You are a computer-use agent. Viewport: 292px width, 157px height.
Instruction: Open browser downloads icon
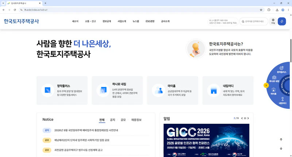[x=277, y=10]
